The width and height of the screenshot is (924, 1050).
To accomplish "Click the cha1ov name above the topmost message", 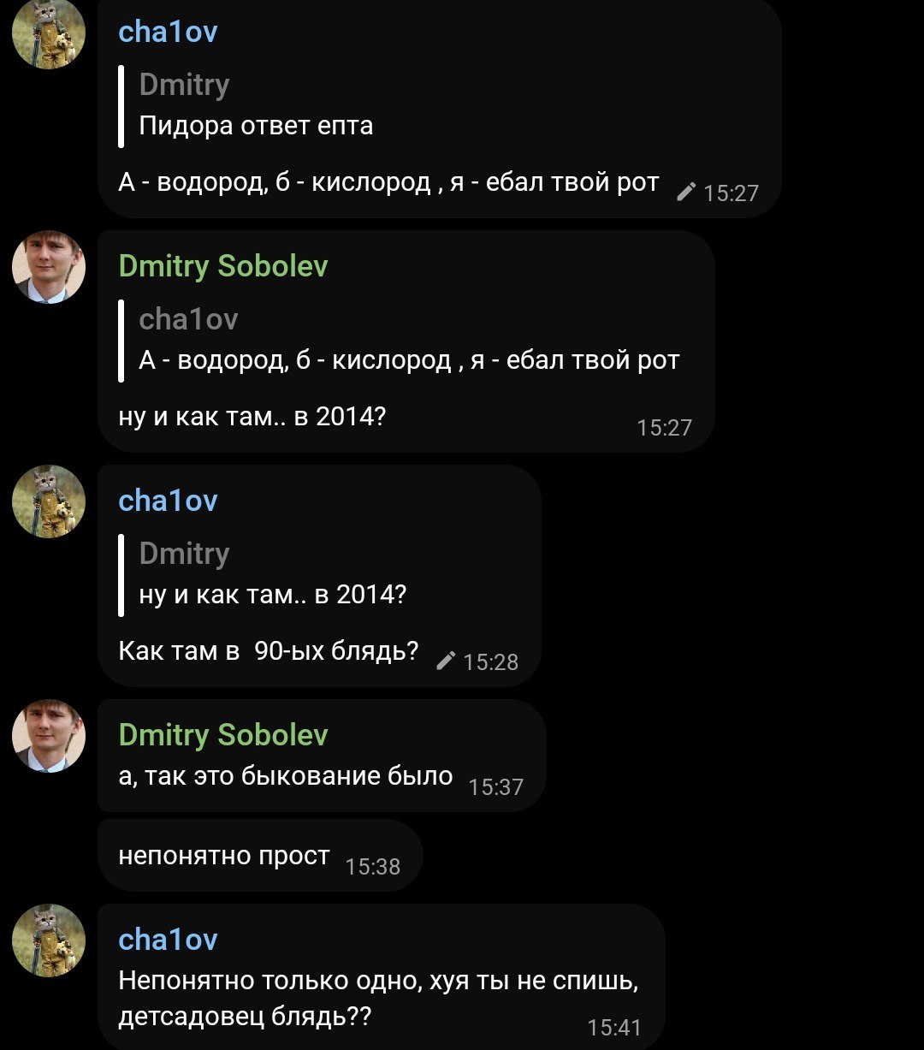I will tap(168, 33).
